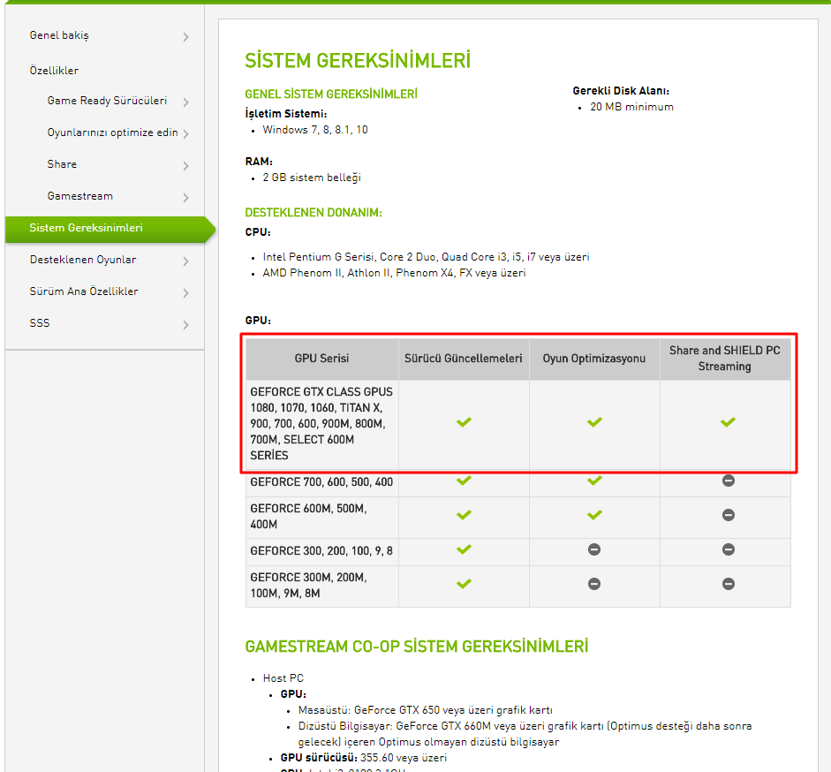Click the Oyun Optimizasyonu column header
831x772 pixels.
(594, 359)
